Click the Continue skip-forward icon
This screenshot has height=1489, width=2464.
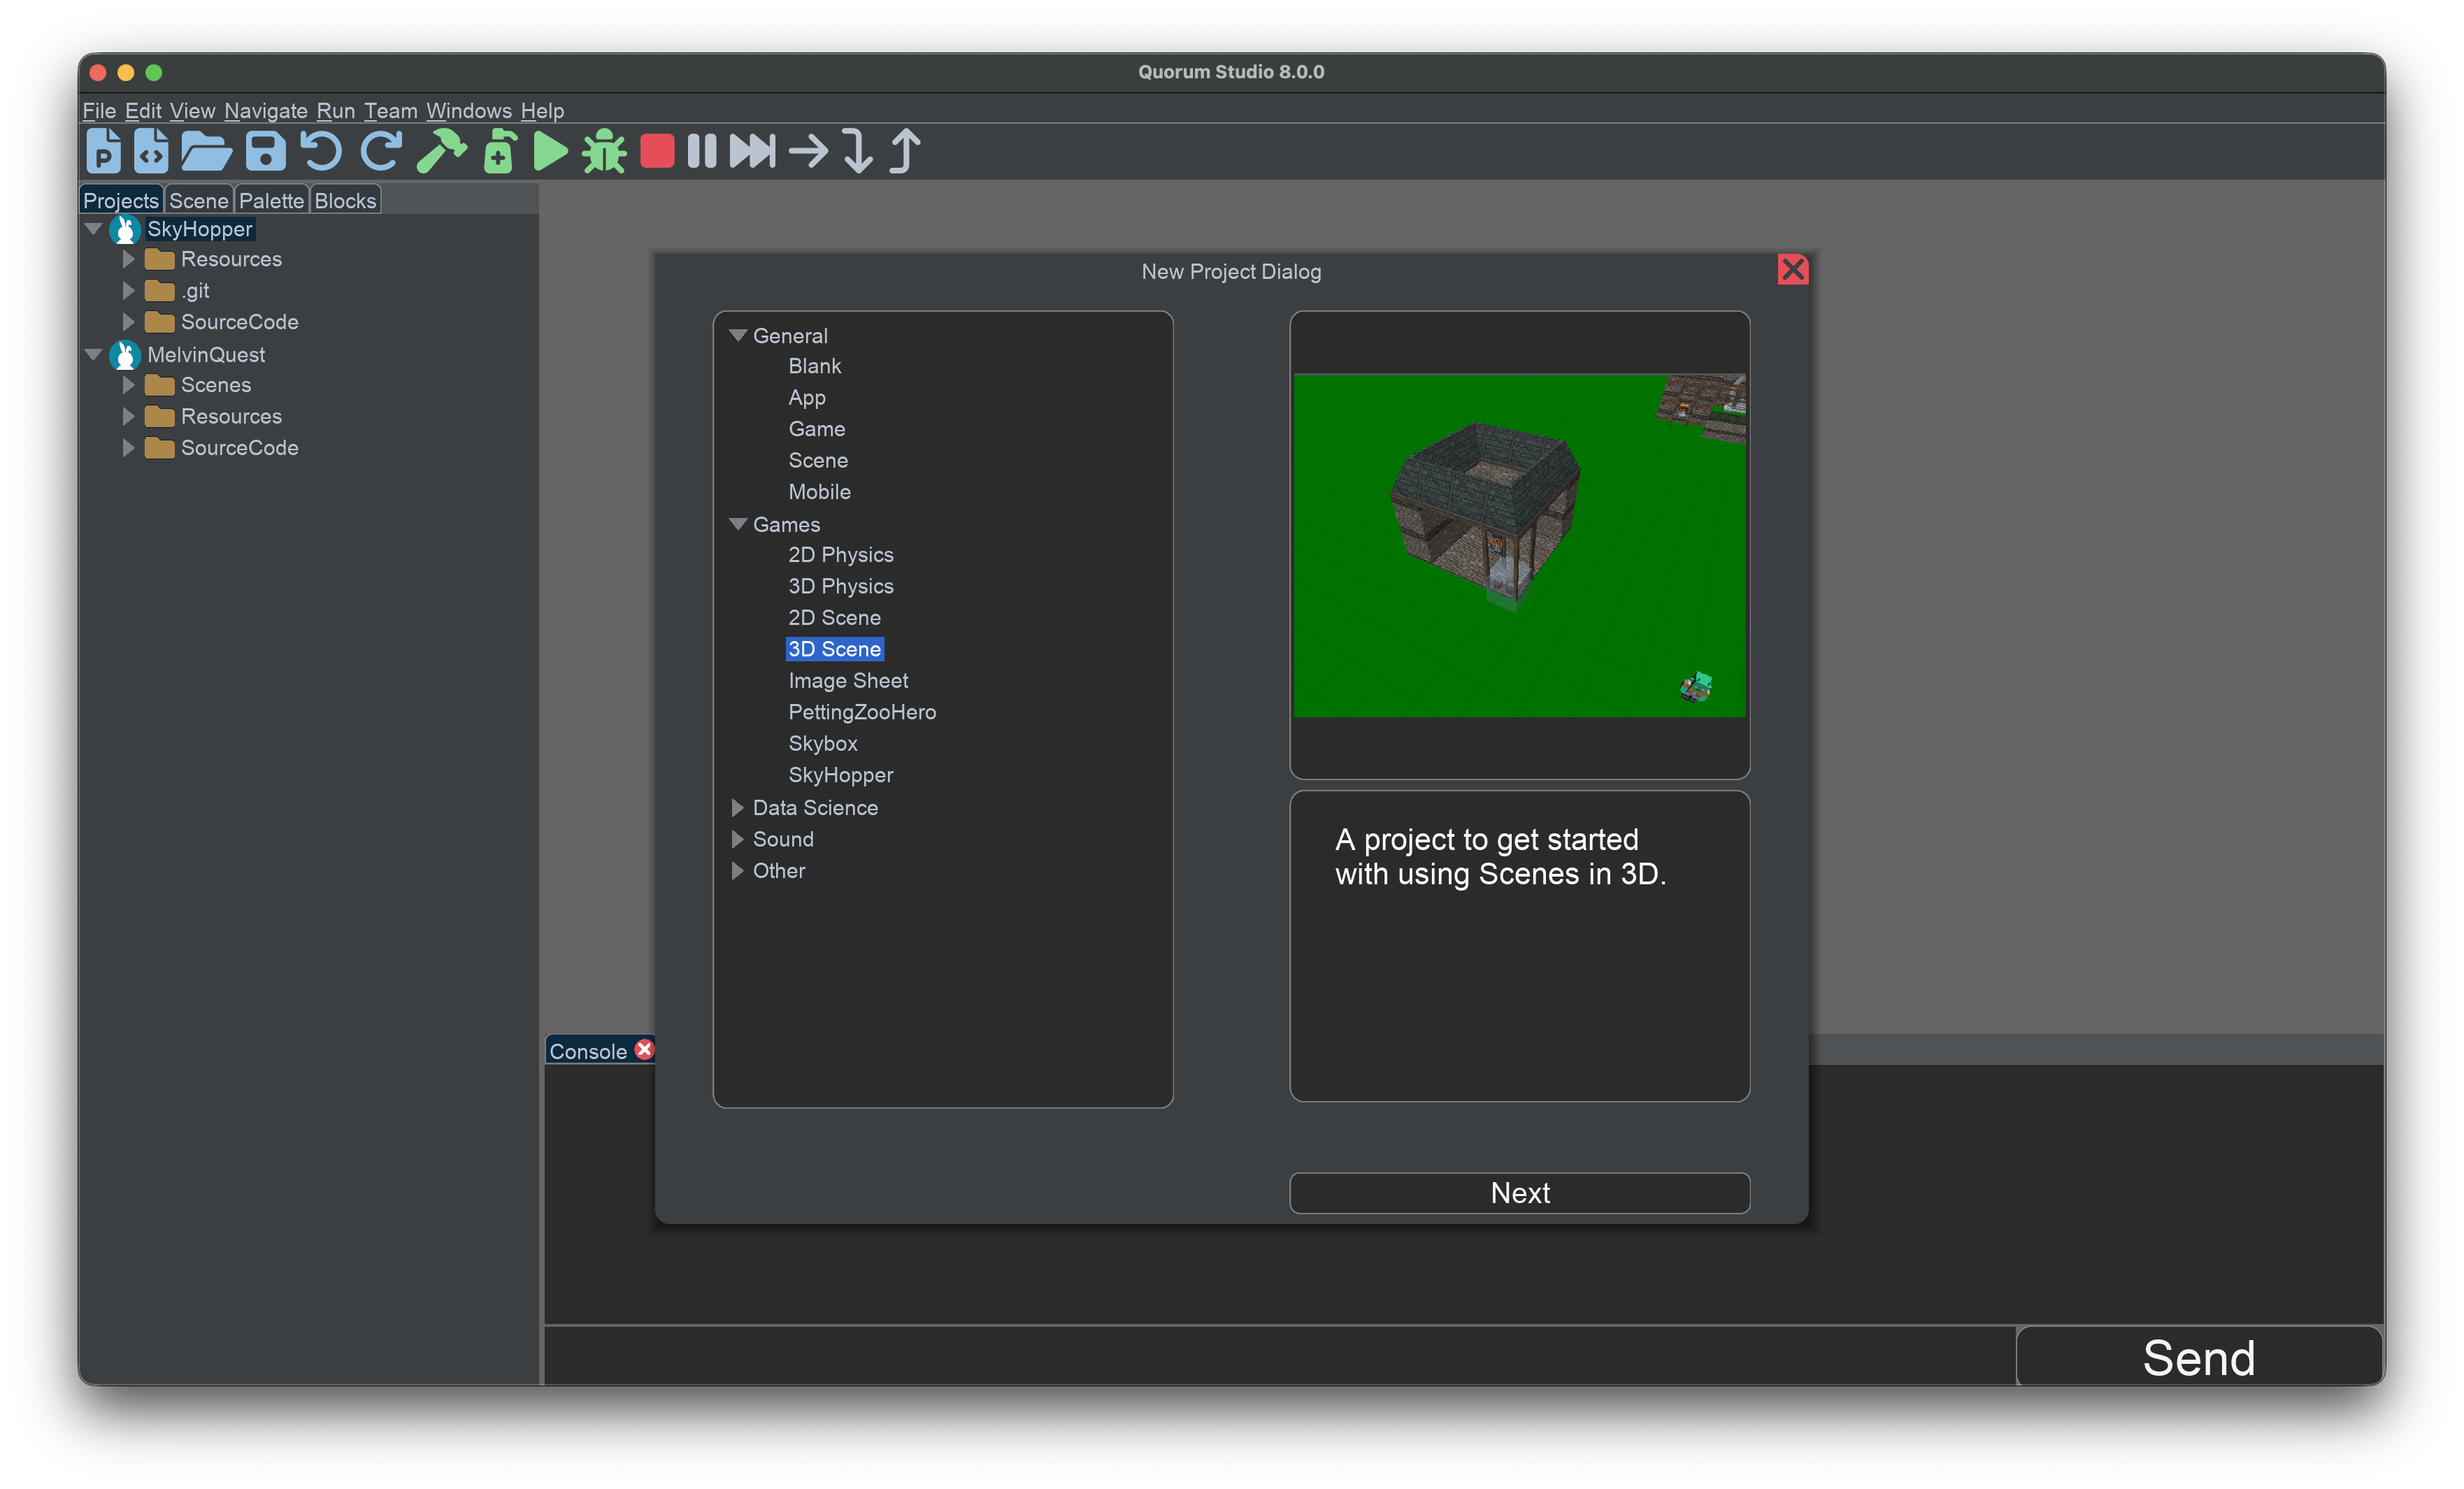752,151
